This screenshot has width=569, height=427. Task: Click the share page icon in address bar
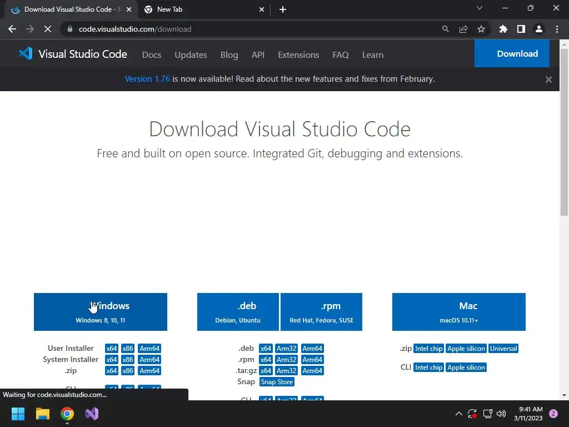[x=463, y=29]
